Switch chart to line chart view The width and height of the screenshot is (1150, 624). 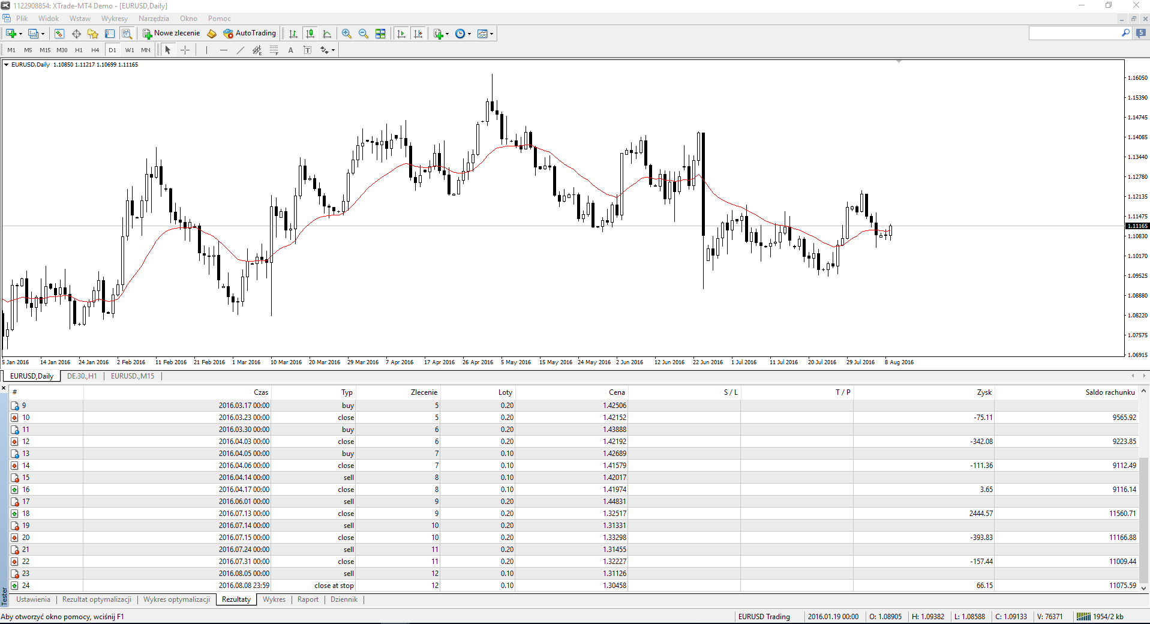click(327, 34)
